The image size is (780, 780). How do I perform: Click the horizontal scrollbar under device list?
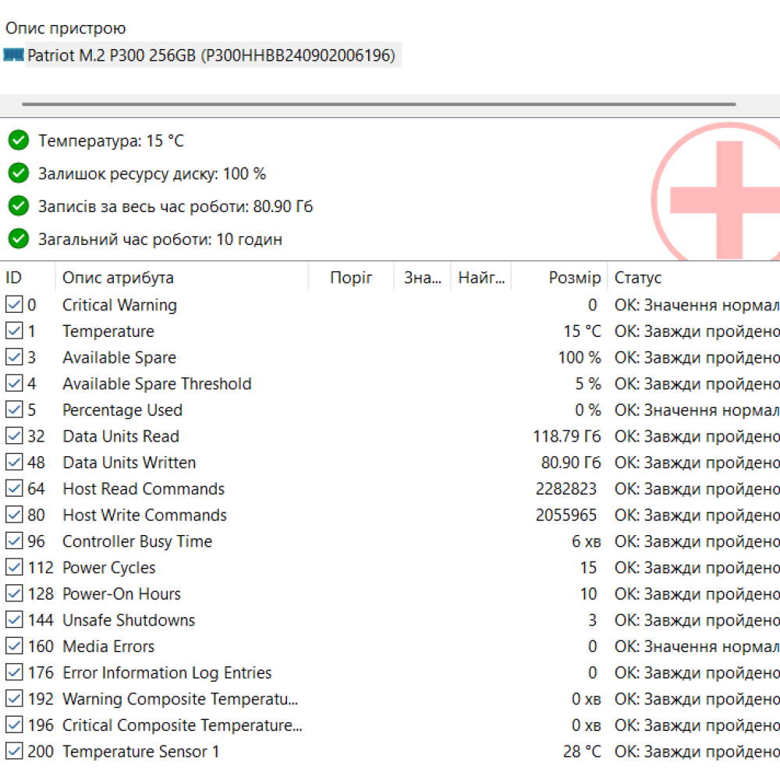coord(378,104)
